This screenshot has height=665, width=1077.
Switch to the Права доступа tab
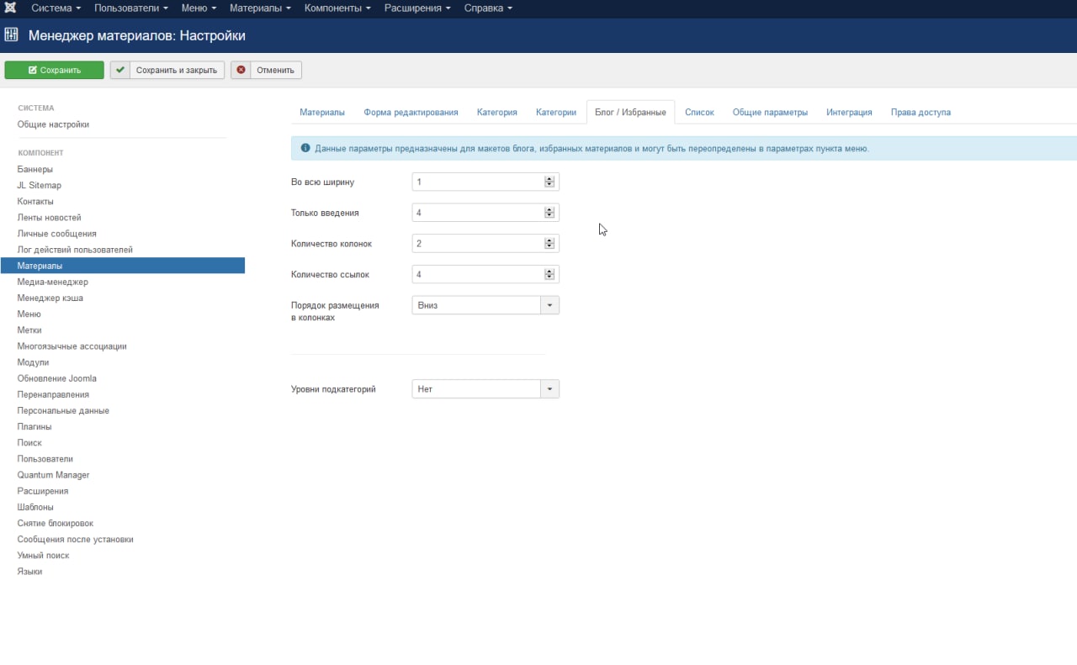920,112
